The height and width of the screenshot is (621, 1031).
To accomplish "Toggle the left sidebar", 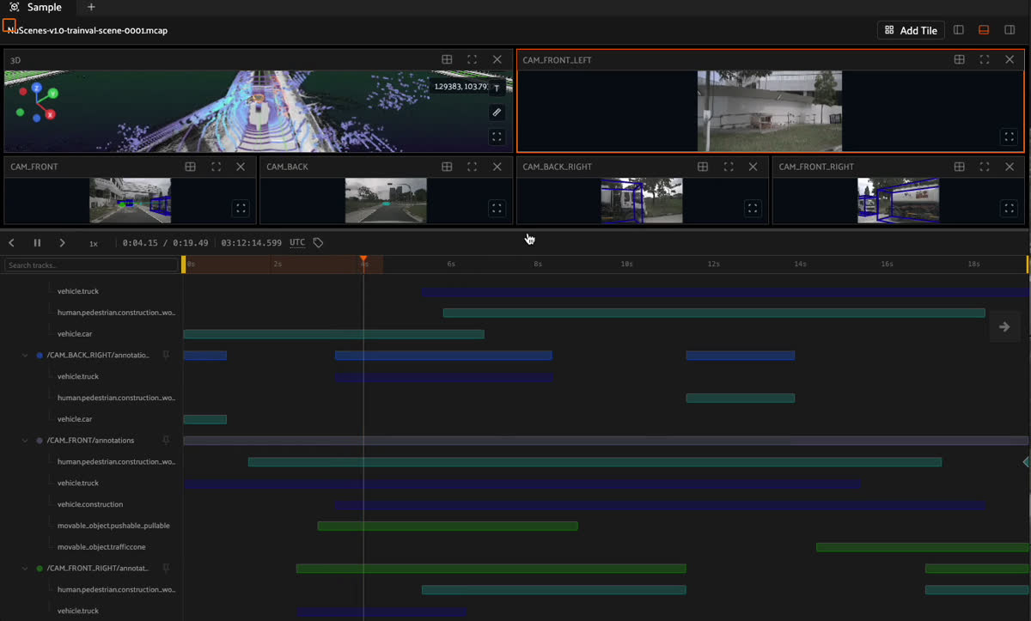I will [959, 30].
